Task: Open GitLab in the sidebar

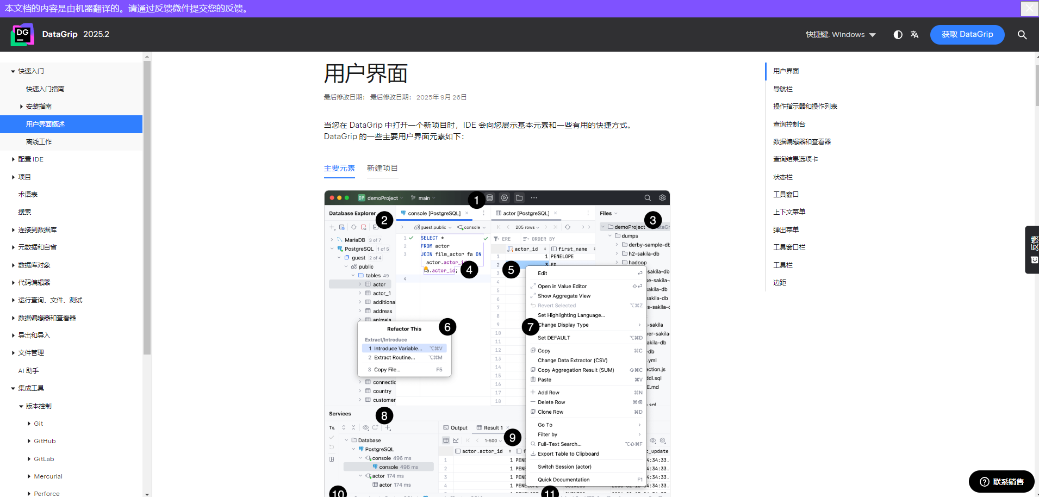Action: coord(44,459)
